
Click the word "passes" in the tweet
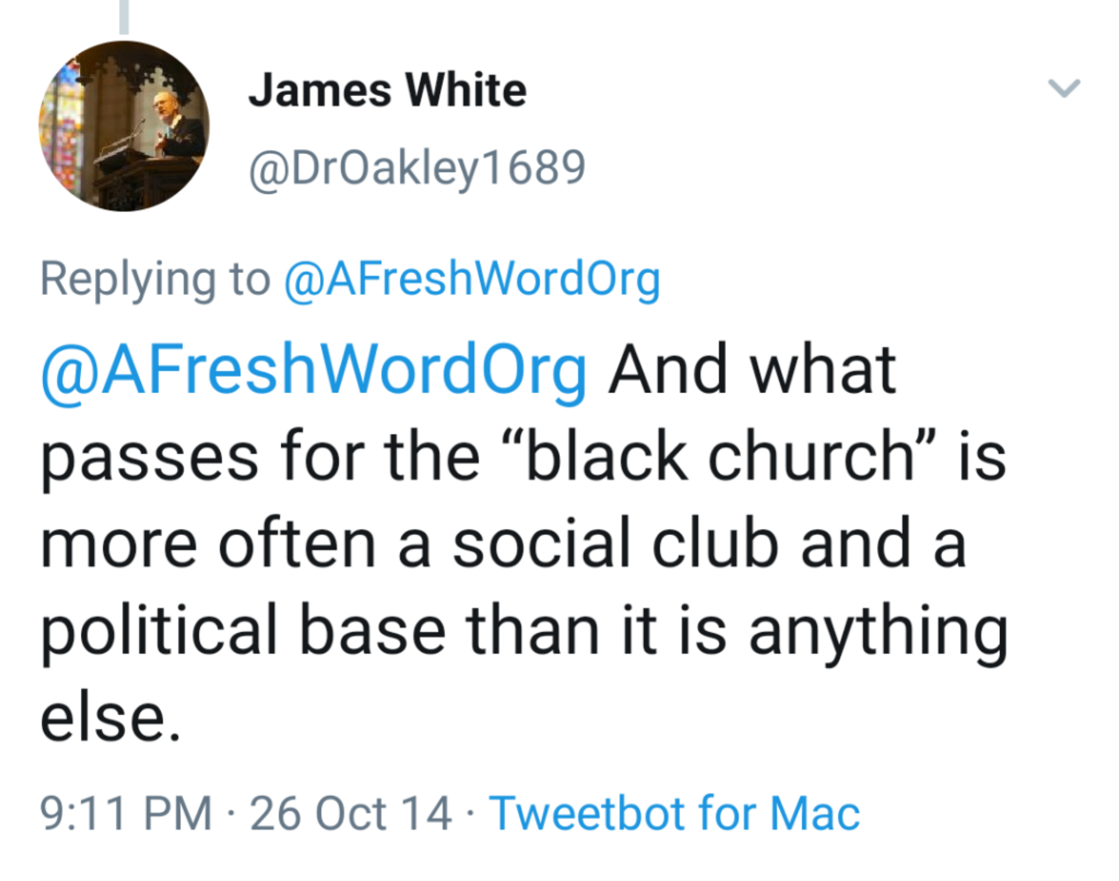click(150, 457)
